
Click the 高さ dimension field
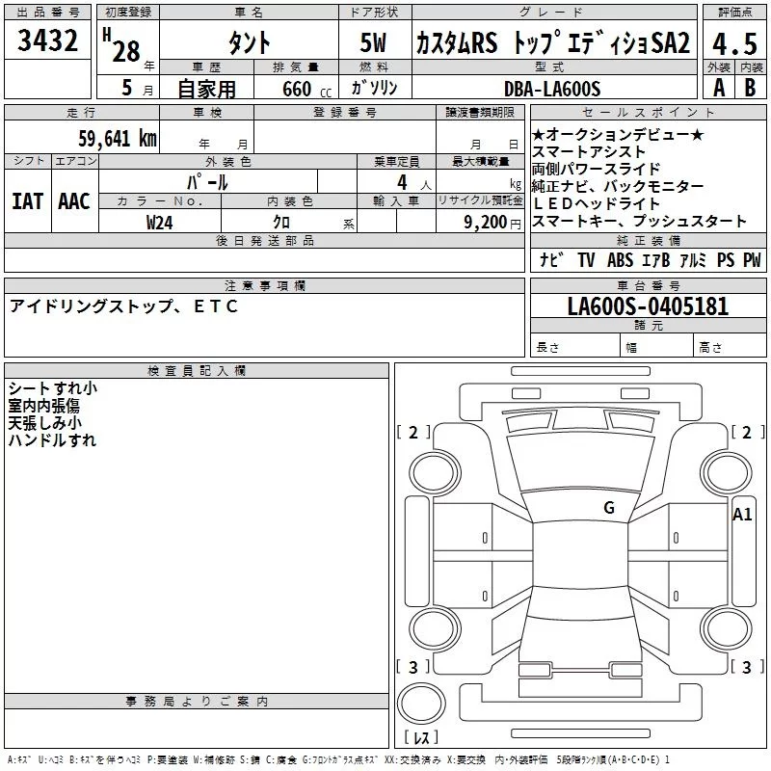click(730, 347)
